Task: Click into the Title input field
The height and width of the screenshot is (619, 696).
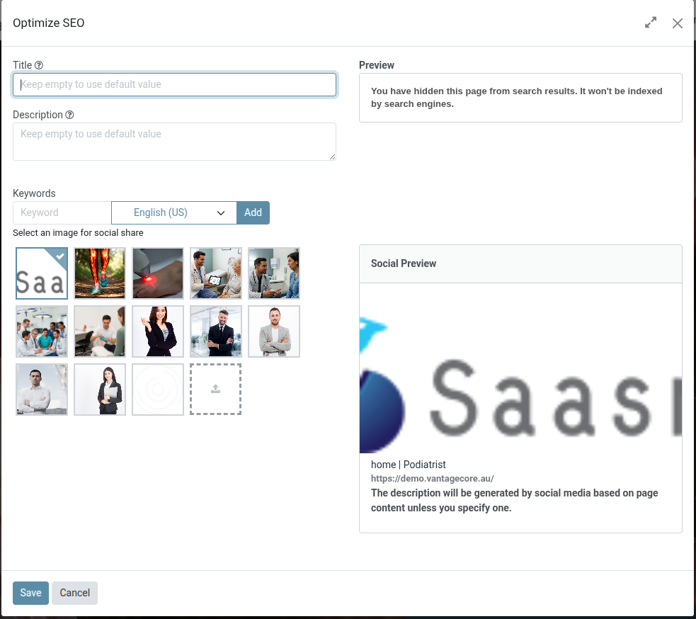Action: [x=174, y=84]
